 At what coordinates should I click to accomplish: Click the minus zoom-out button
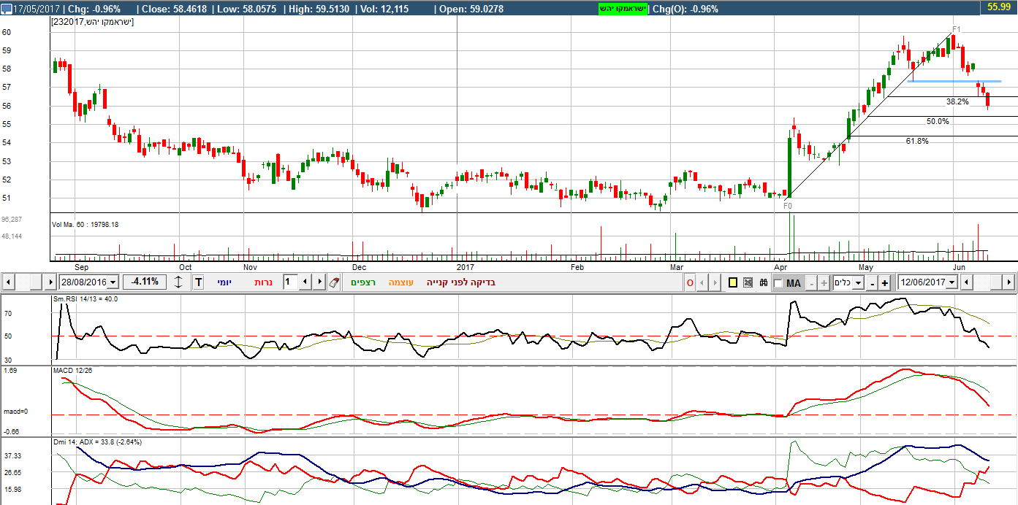coord(872,282)
